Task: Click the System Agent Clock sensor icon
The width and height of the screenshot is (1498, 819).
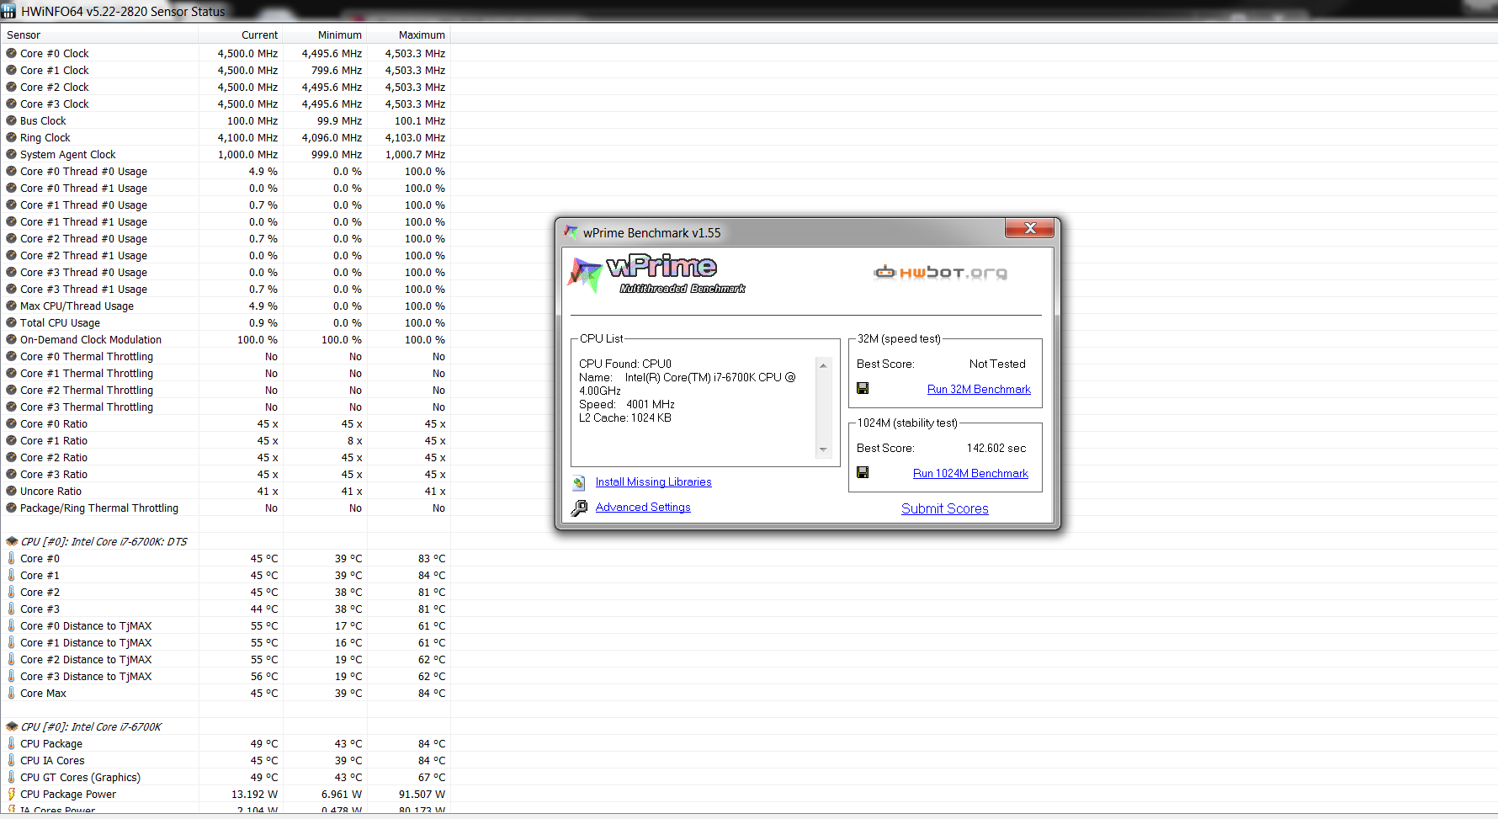Action: (12, 154)
